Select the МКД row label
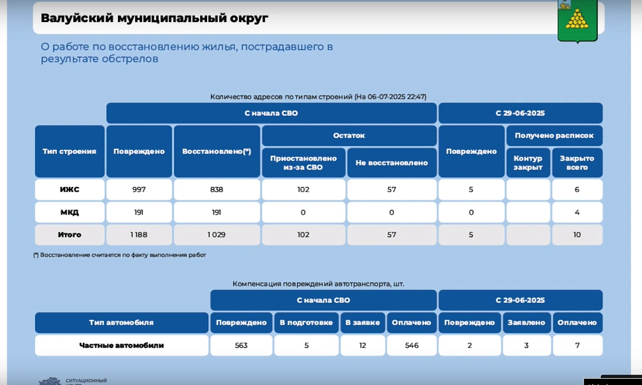 tap(70, 212)
